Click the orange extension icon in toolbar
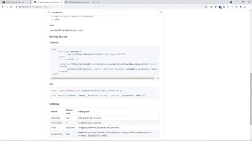The width and height of the screenshot is (252, 141). tap(228, 7)
